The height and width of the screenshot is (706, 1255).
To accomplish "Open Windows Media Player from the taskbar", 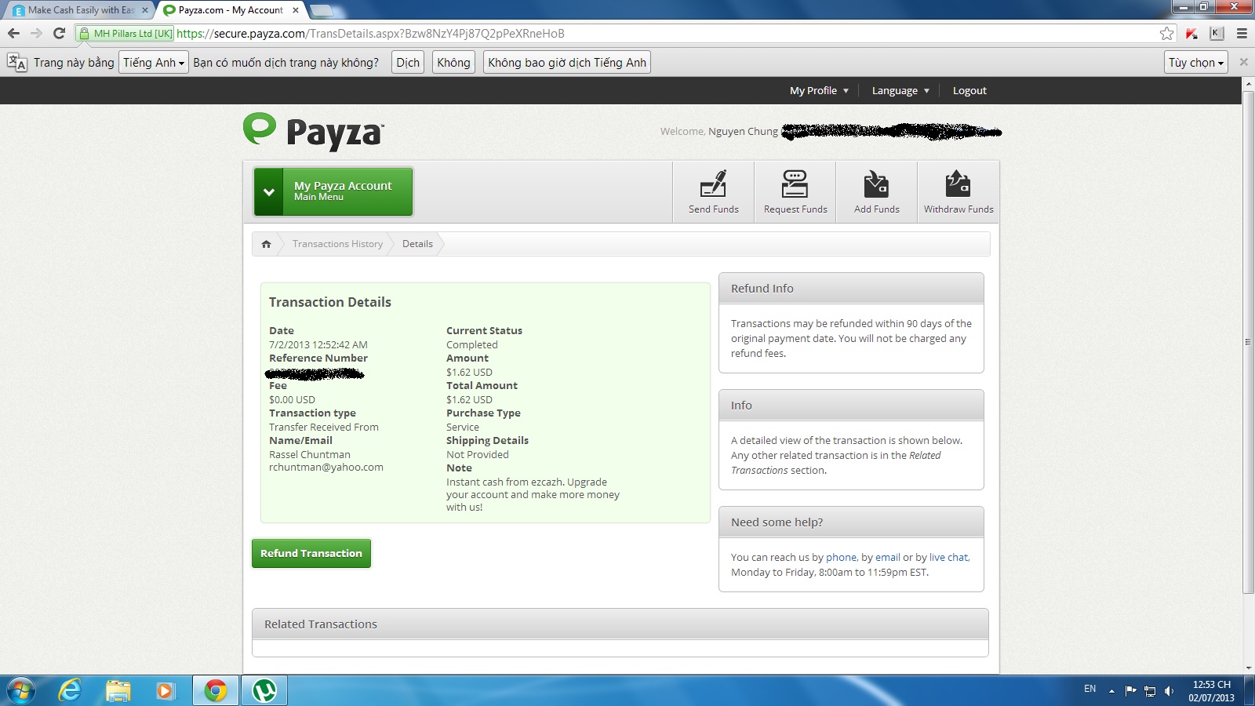I will (x=165, y=690).
